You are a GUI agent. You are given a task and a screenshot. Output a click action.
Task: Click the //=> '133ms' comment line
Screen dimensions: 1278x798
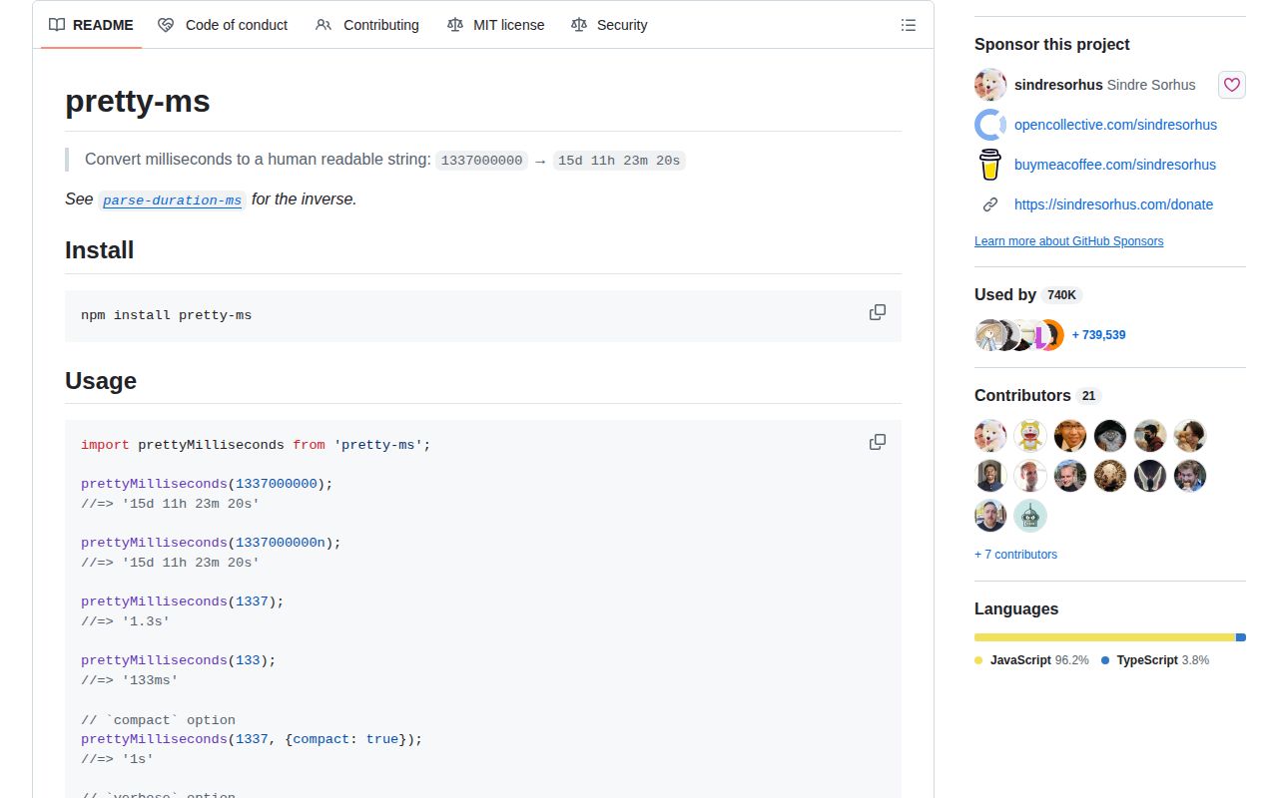click(x=130, y=680)
